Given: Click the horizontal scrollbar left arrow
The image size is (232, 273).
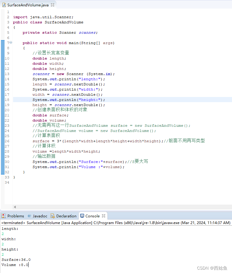Looking at the screenshot, I should [15, 207].
